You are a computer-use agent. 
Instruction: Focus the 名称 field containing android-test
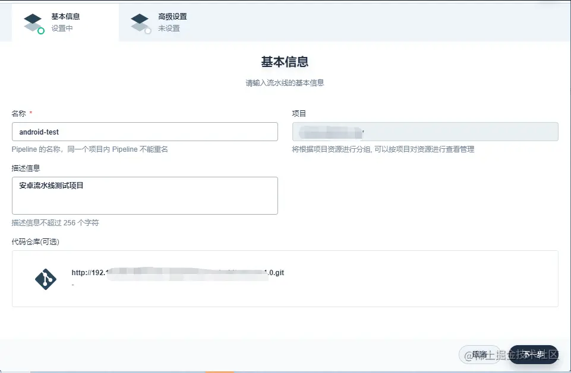(x=144, y=132)
